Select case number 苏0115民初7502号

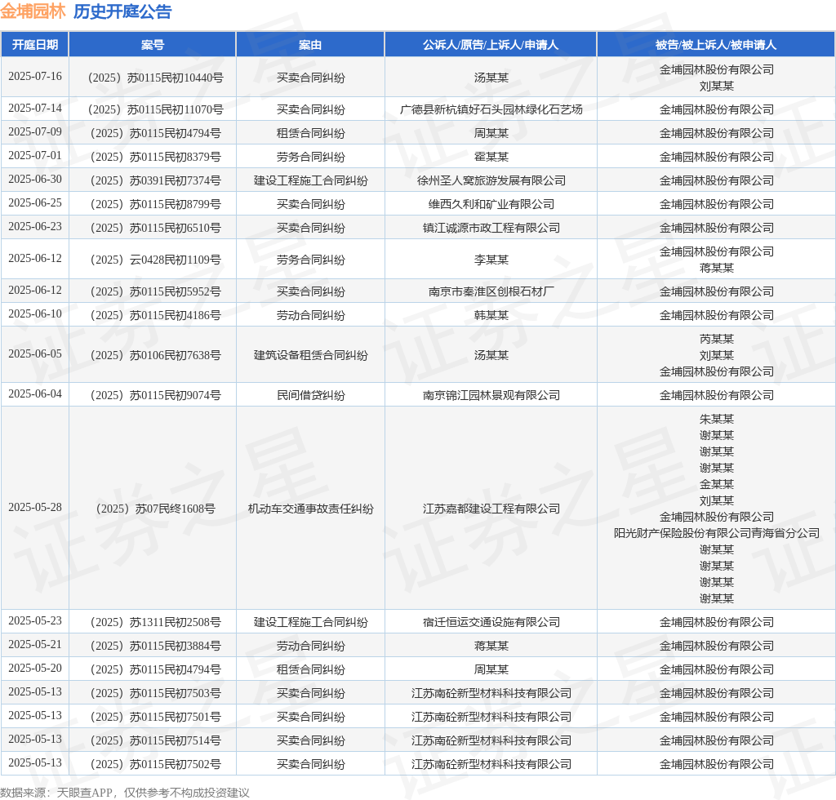156,764
